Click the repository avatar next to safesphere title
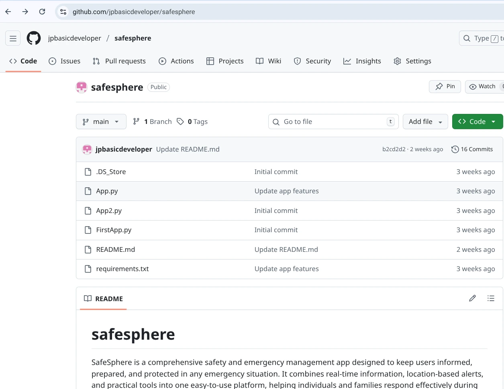Viewport: 504px width, 389px height. [82, 87]
